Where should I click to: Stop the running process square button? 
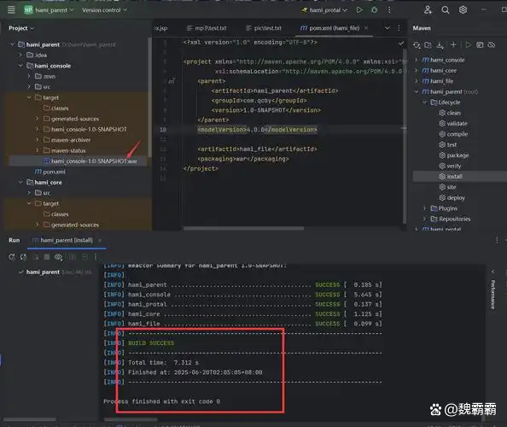[47, 257]
